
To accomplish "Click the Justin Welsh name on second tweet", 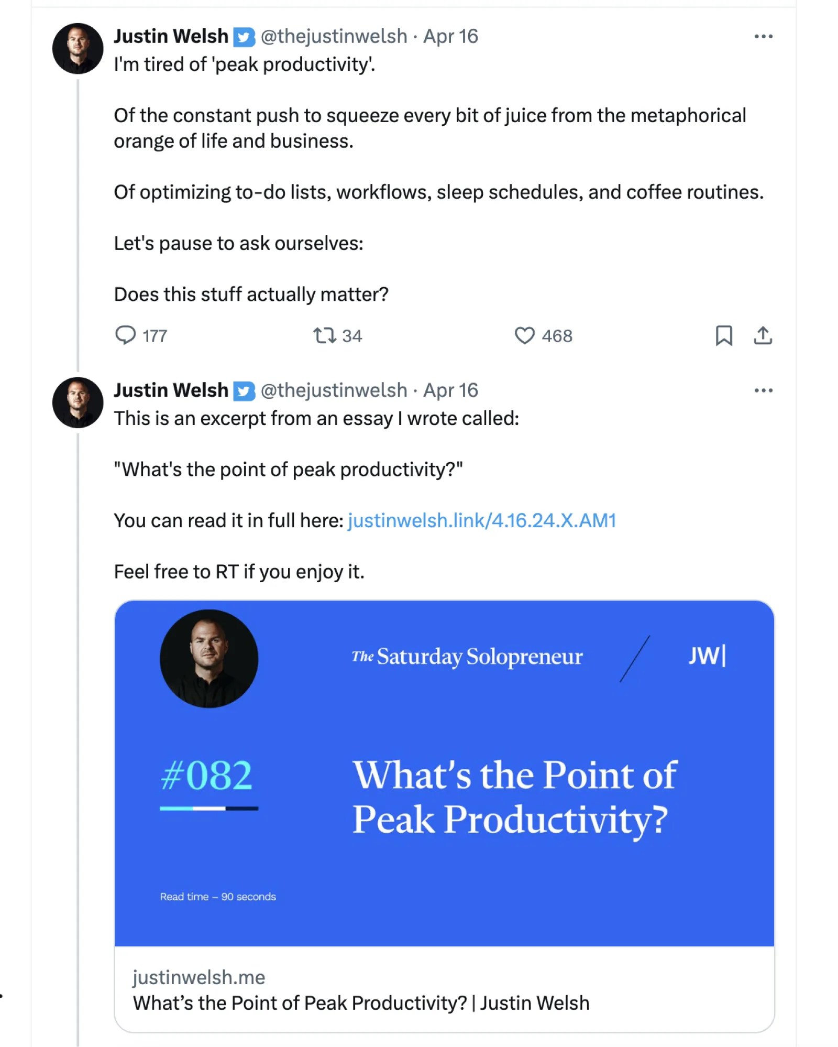I will (171, 390).
